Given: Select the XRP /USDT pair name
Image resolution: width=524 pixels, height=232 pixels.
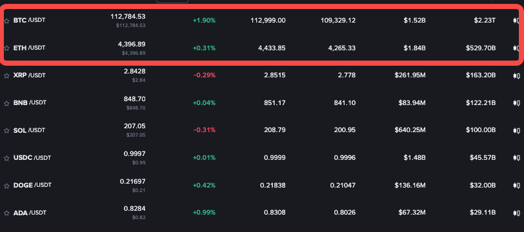Looking at the screenshot, I should pos(29,75).
